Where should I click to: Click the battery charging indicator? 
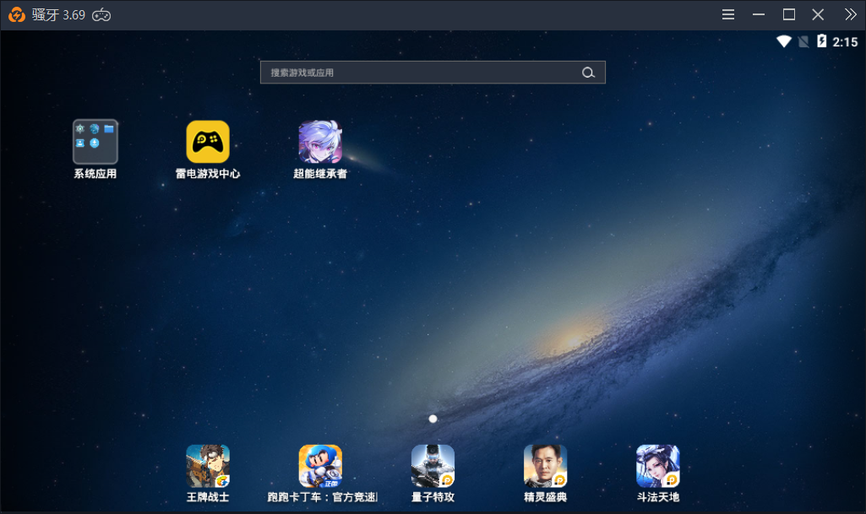(821, 41)
